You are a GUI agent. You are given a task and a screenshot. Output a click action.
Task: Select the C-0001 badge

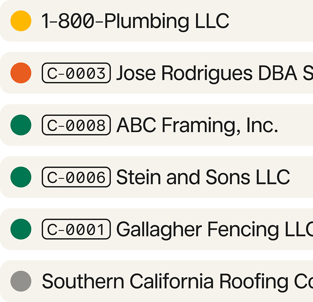76,229
